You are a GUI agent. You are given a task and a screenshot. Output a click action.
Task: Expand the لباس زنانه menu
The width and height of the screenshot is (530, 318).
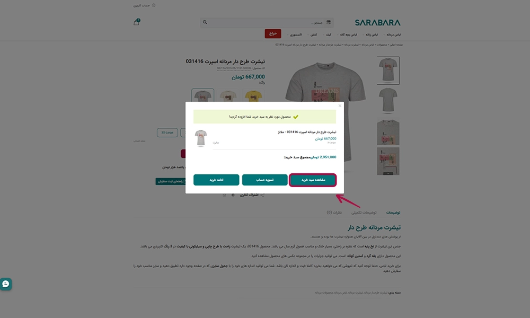click(x=371, y=34)
